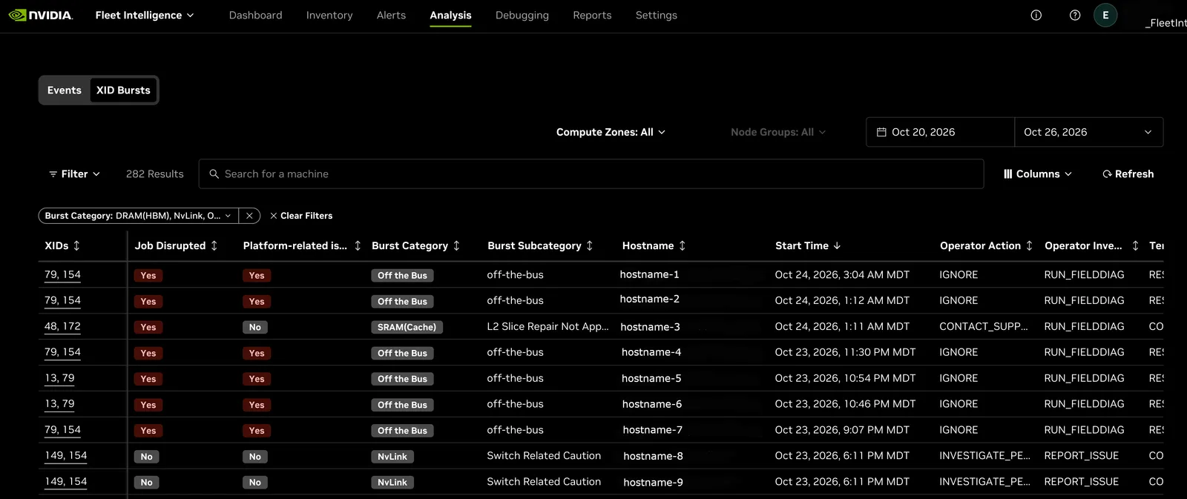
Task: Open the Filter dropdown menu
Action: click(74, 174)
